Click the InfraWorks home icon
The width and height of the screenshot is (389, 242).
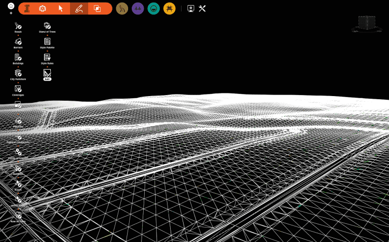pos(10,6)
